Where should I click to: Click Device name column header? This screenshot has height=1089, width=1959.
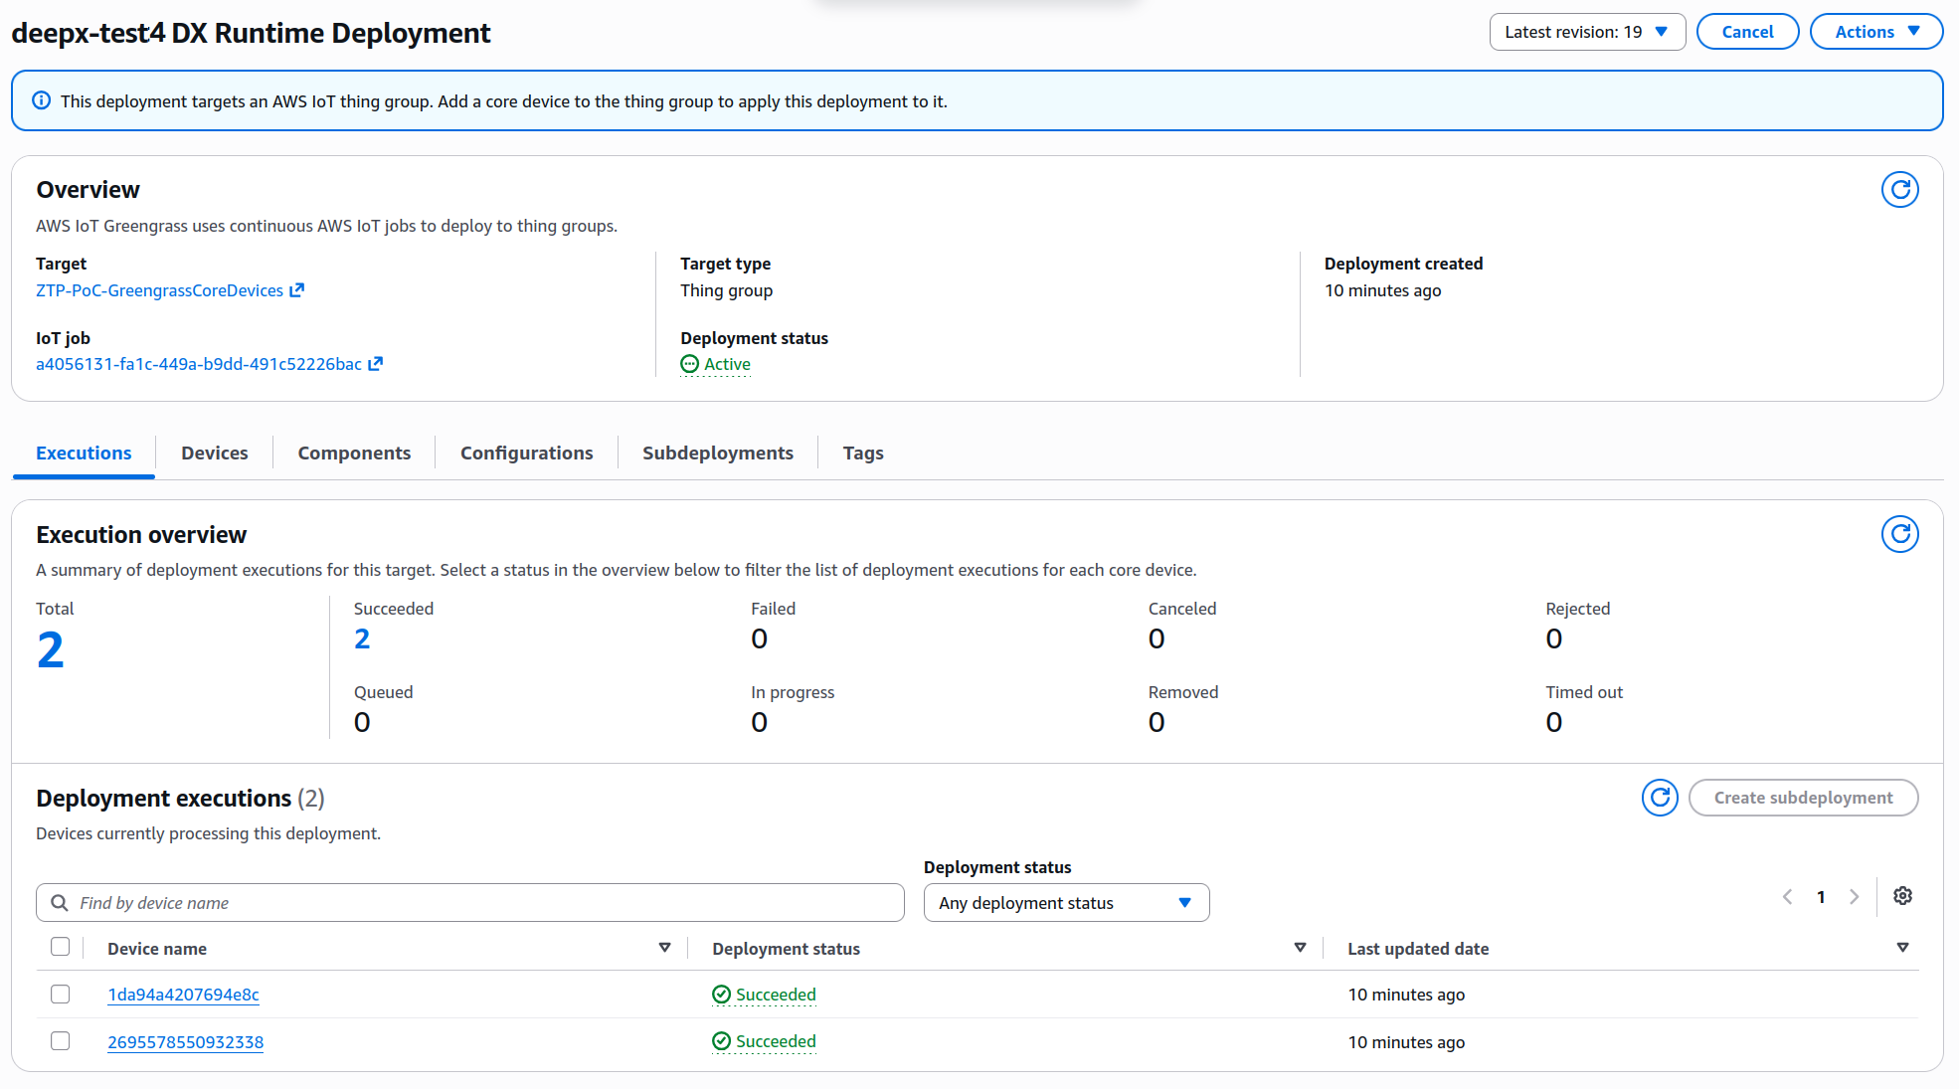[157, 949]
